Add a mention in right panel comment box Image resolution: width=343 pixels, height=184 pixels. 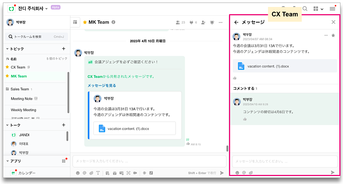pos(244,173)
